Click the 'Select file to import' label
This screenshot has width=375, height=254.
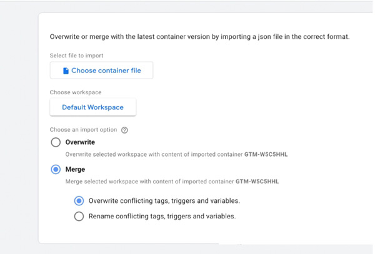tap(76, 56)
